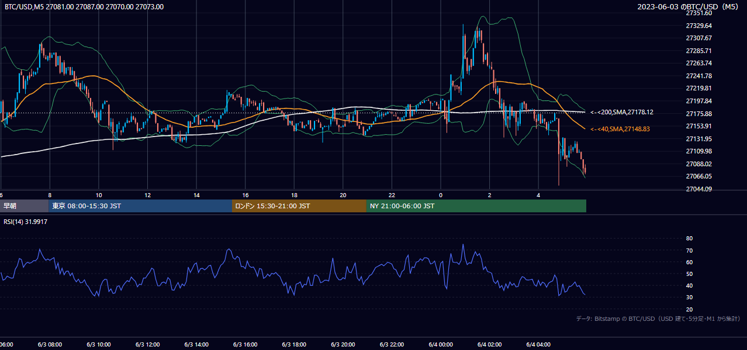Click the 6/3 08:00 time label

point(50,345)
